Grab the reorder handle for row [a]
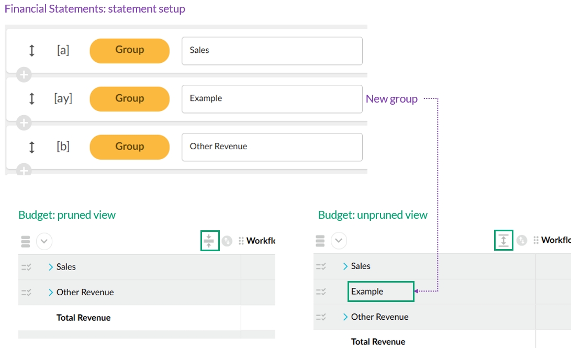Image resolution: width=571 pixels, height=348 pixels. pos(31,50)
